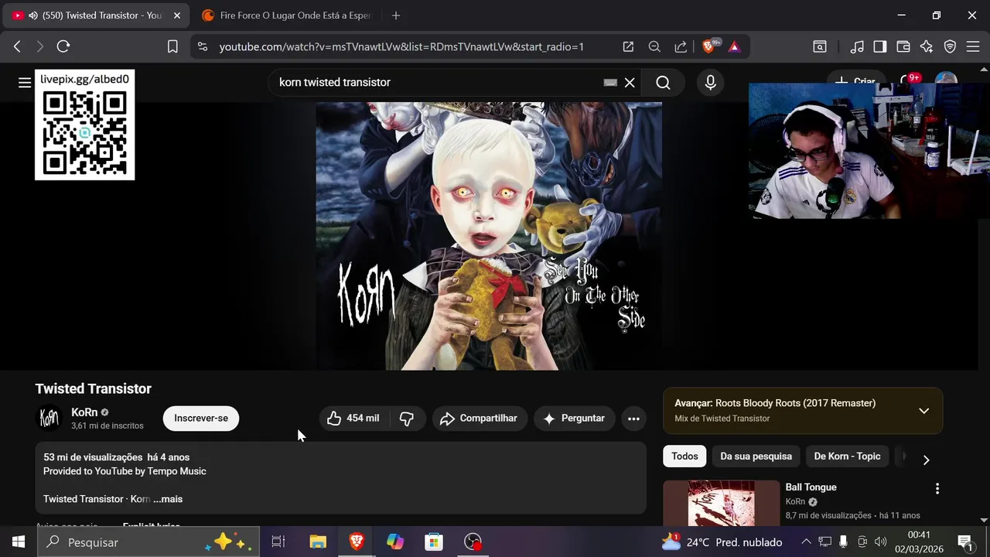Open the KoRn channel avatar
Screen dimensions: 990x557
49,419
